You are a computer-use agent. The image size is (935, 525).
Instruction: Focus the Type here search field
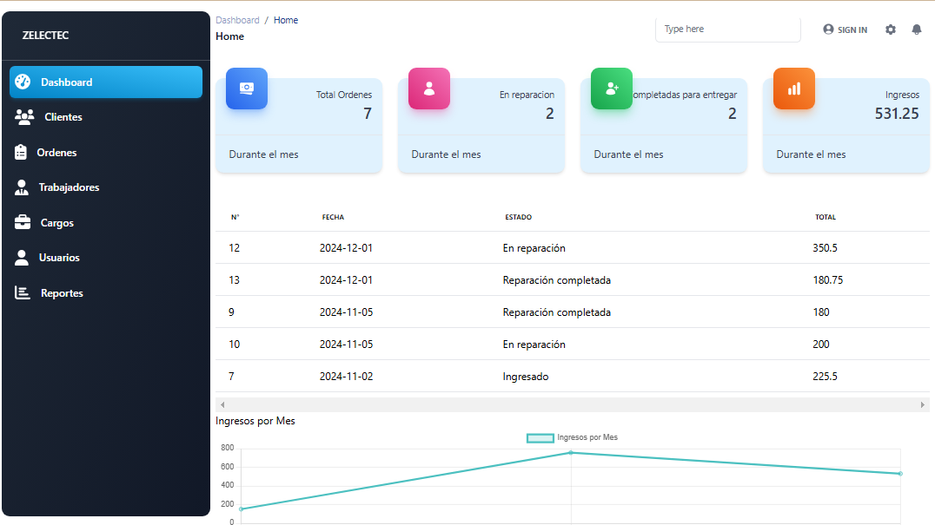(728, 30)
